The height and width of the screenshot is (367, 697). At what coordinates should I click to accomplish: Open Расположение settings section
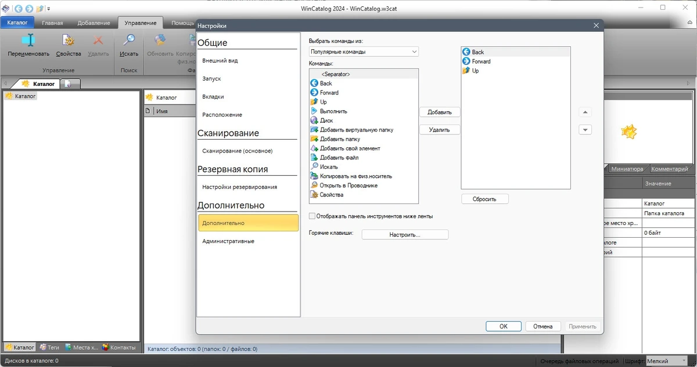pyautogui.click(x=249, y=115)
